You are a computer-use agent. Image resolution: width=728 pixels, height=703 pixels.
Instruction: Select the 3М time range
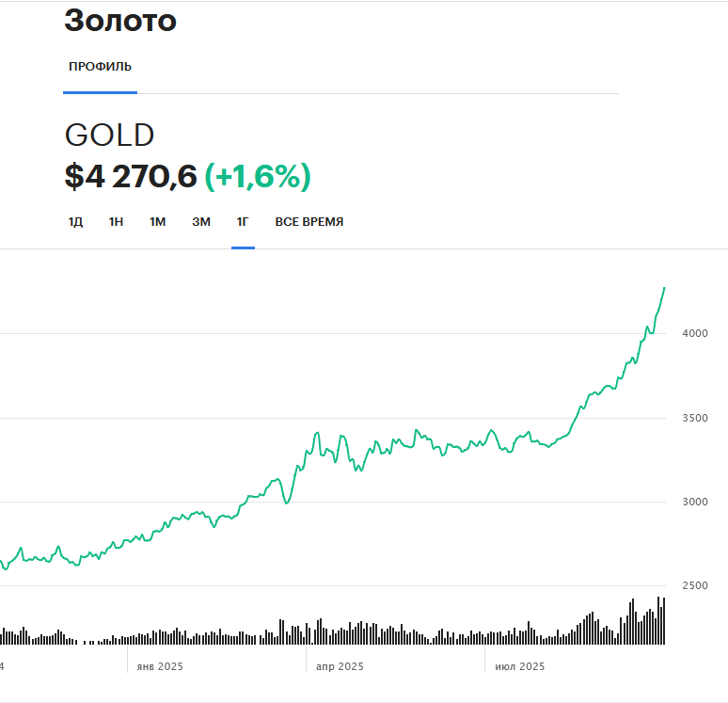coord(201,222)
